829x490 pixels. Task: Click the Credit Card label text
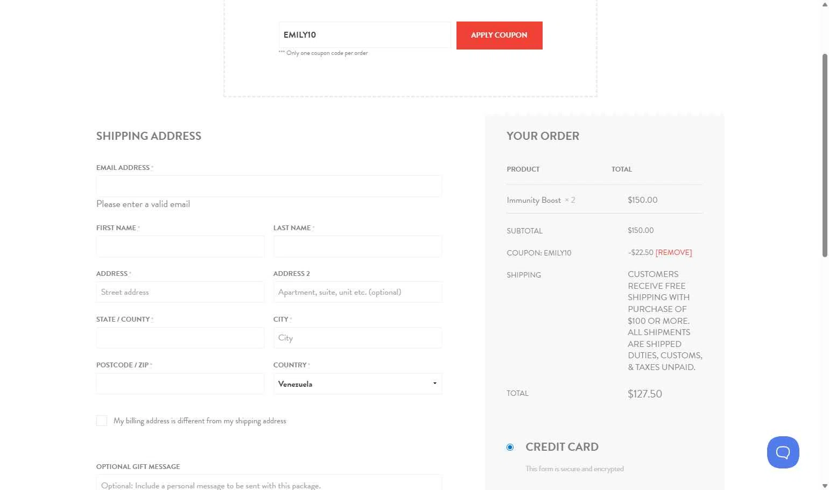(x=562, y=447)
